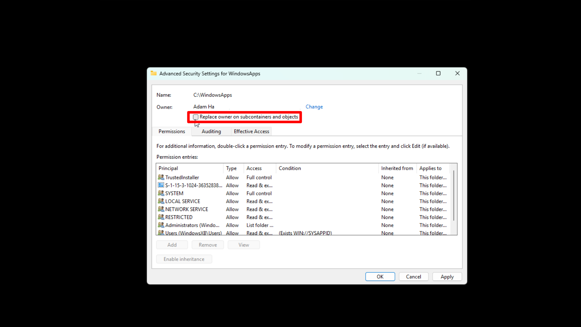The image size is (581, 327).
Task: Enable Replace owner on subcontainers and objects
Action: 195,117
